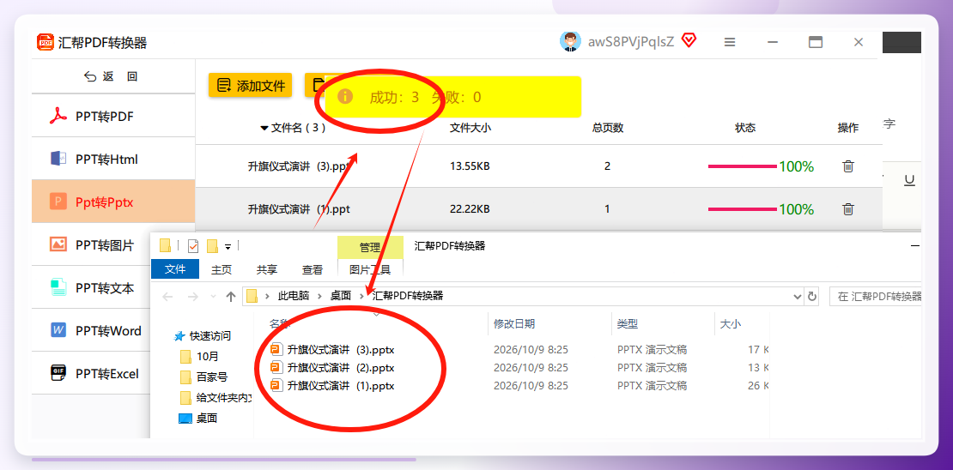Click the 文件大小 column header
This screenshot has width=953, height=470.
click(x=470, y=128)
